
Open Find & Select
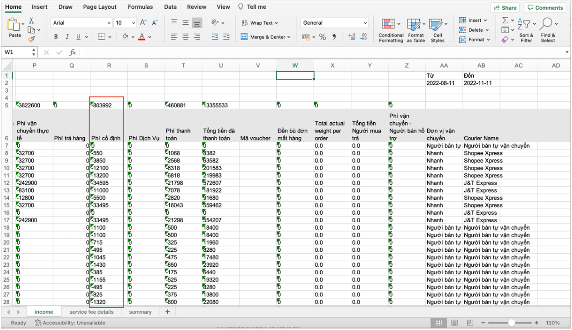(548, 30)
